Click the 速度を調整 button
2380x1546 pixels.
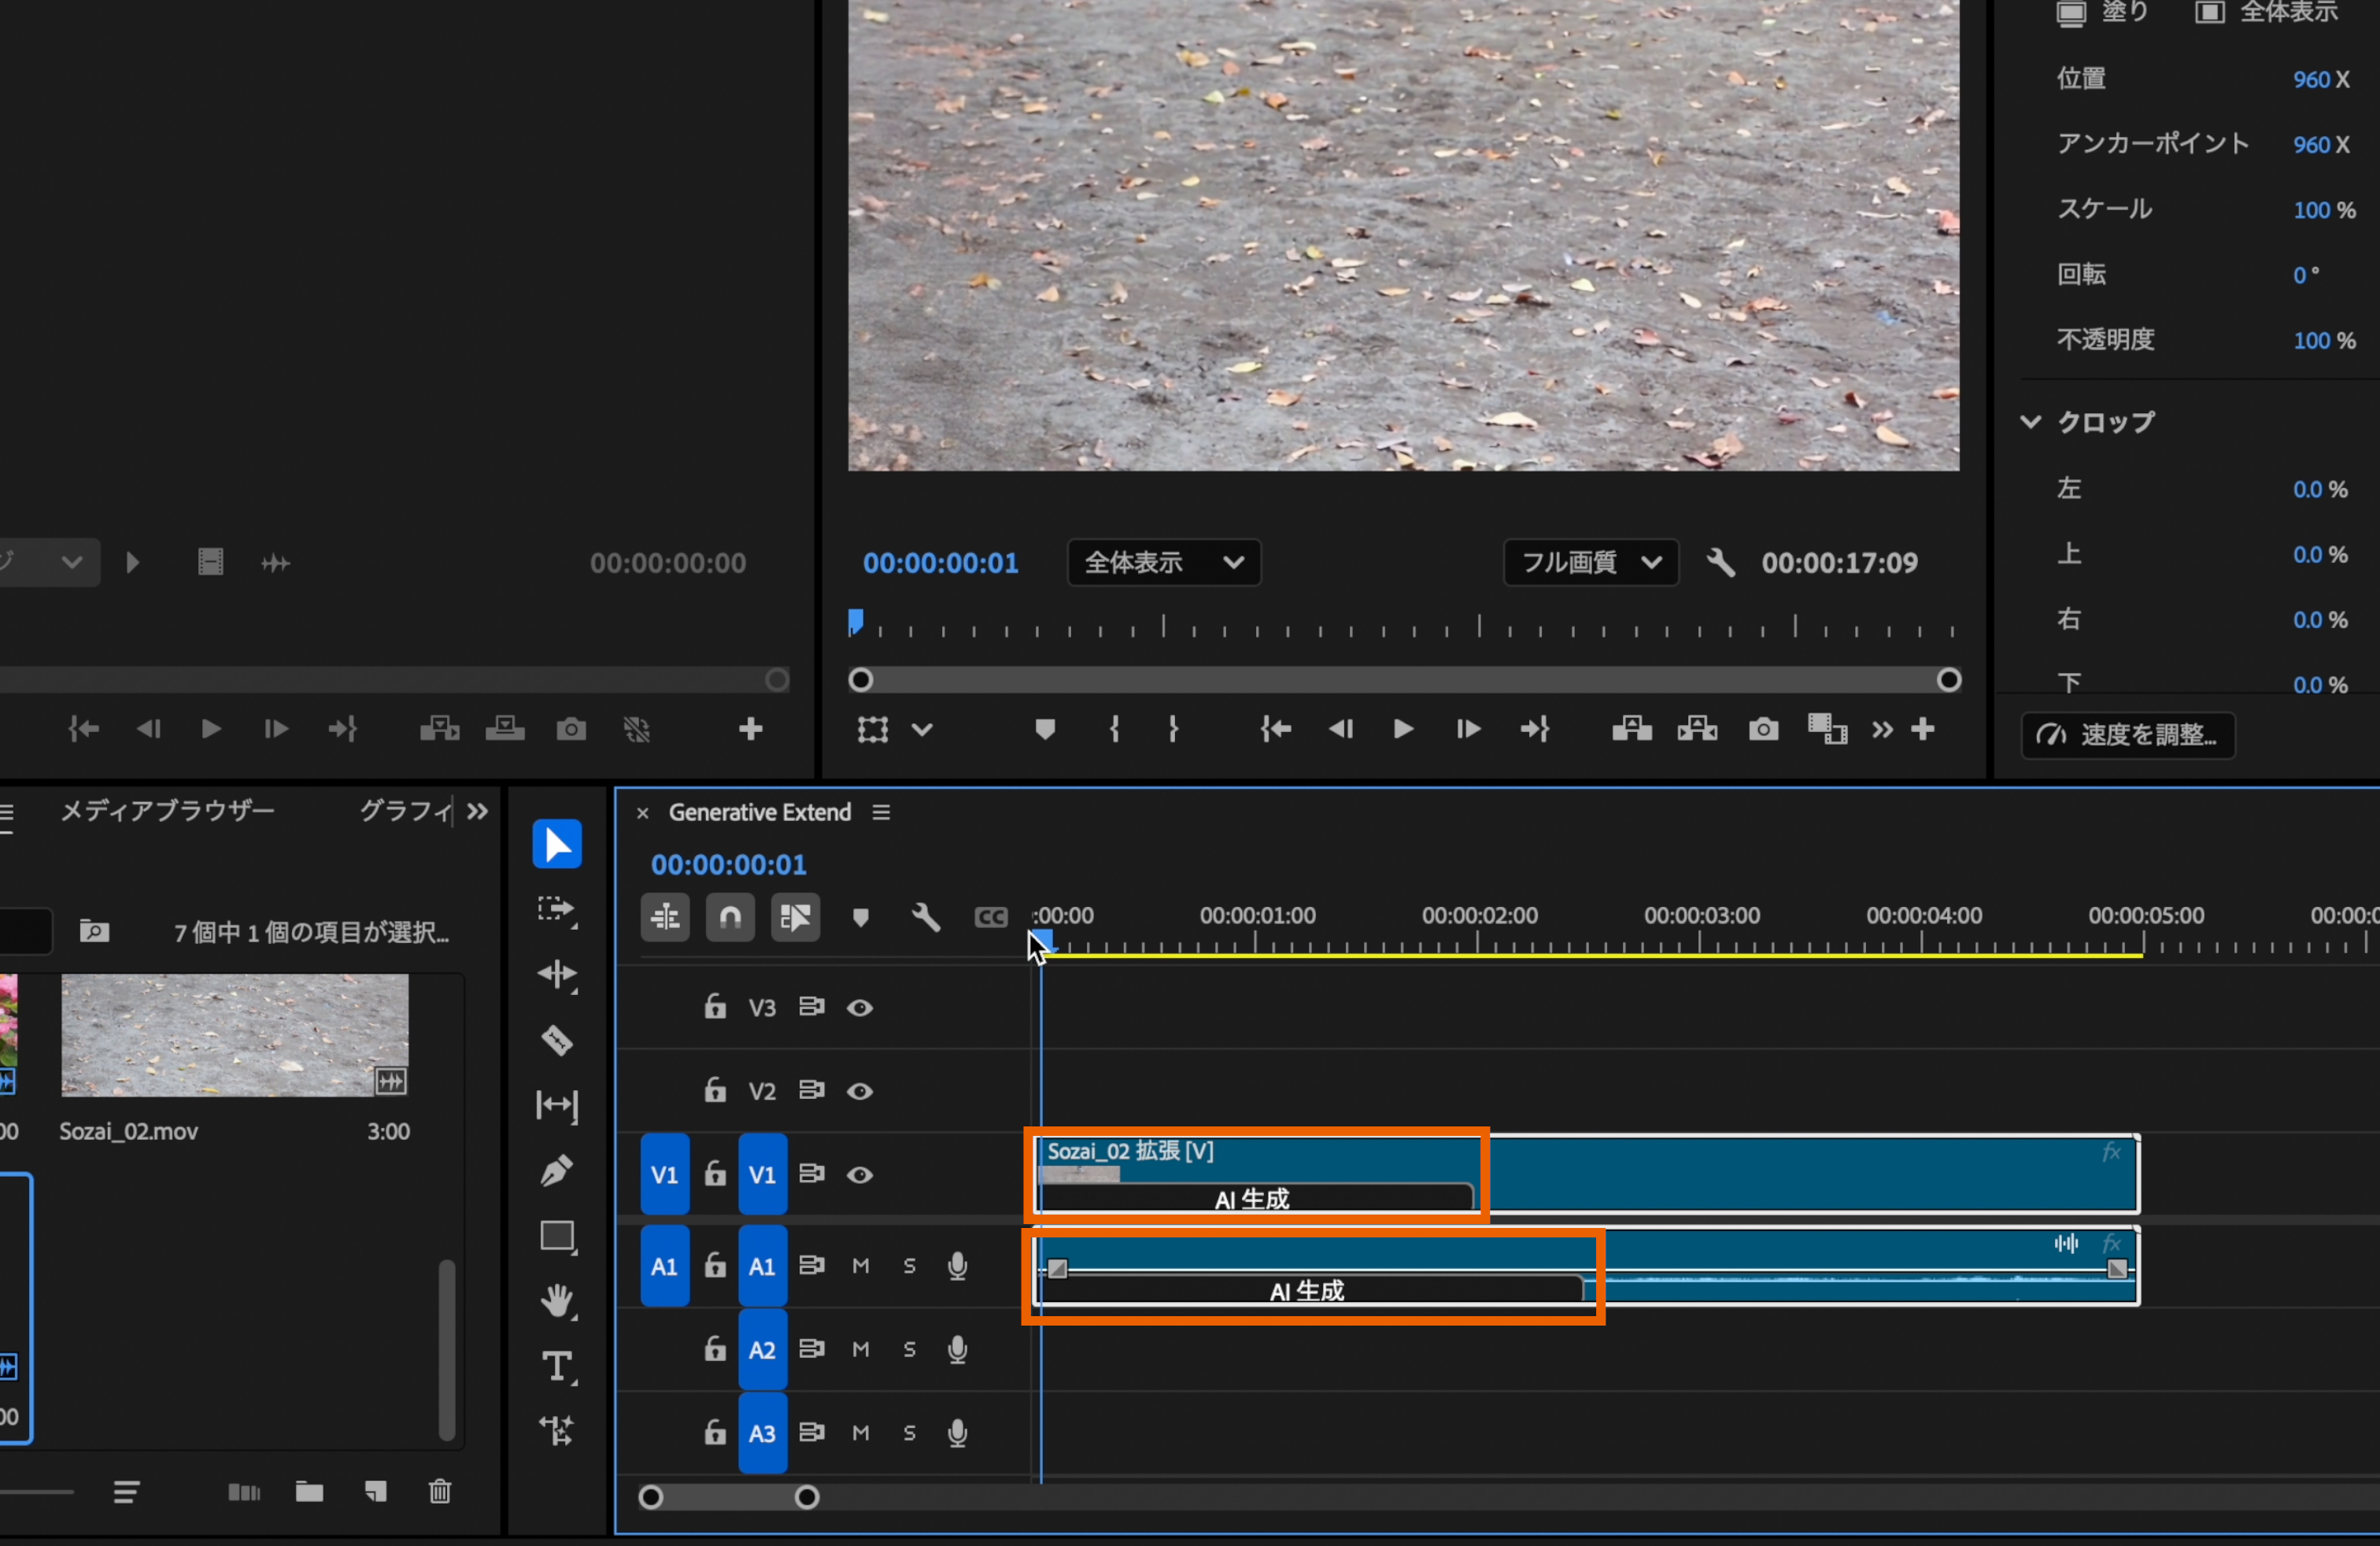2128,735
